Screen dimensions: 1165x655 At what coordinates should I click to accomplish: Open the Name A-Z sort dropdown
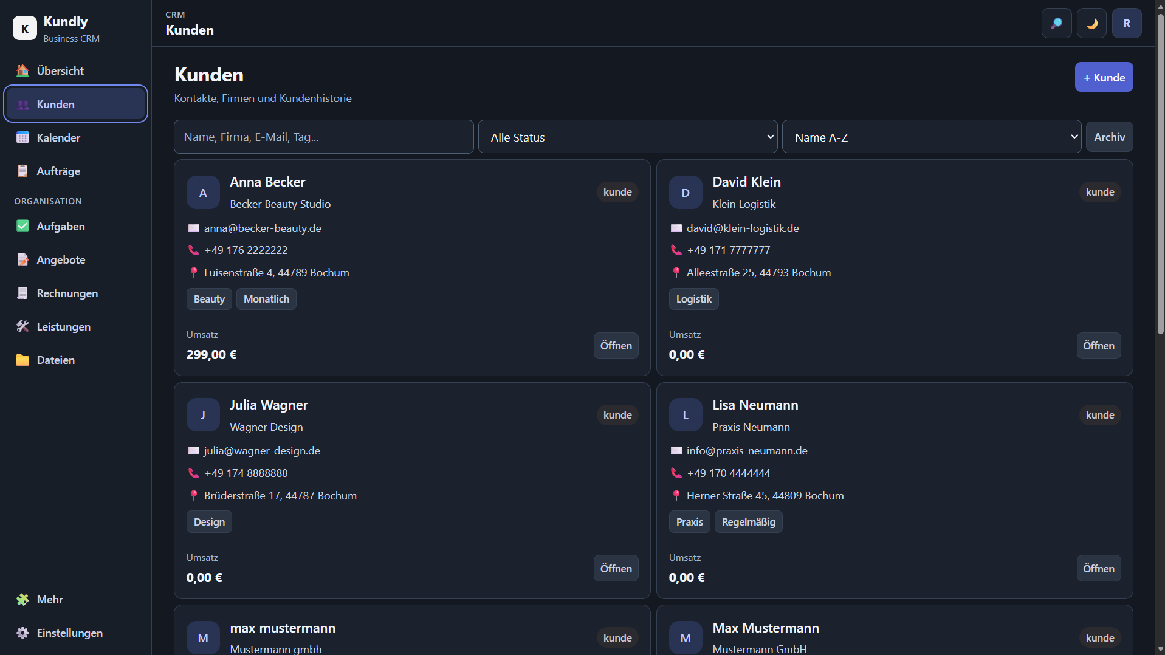tap(932, 137)
